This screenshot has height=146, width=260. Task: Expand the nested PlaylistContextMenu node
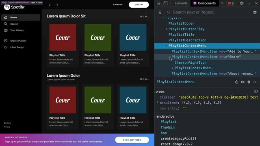173,68
